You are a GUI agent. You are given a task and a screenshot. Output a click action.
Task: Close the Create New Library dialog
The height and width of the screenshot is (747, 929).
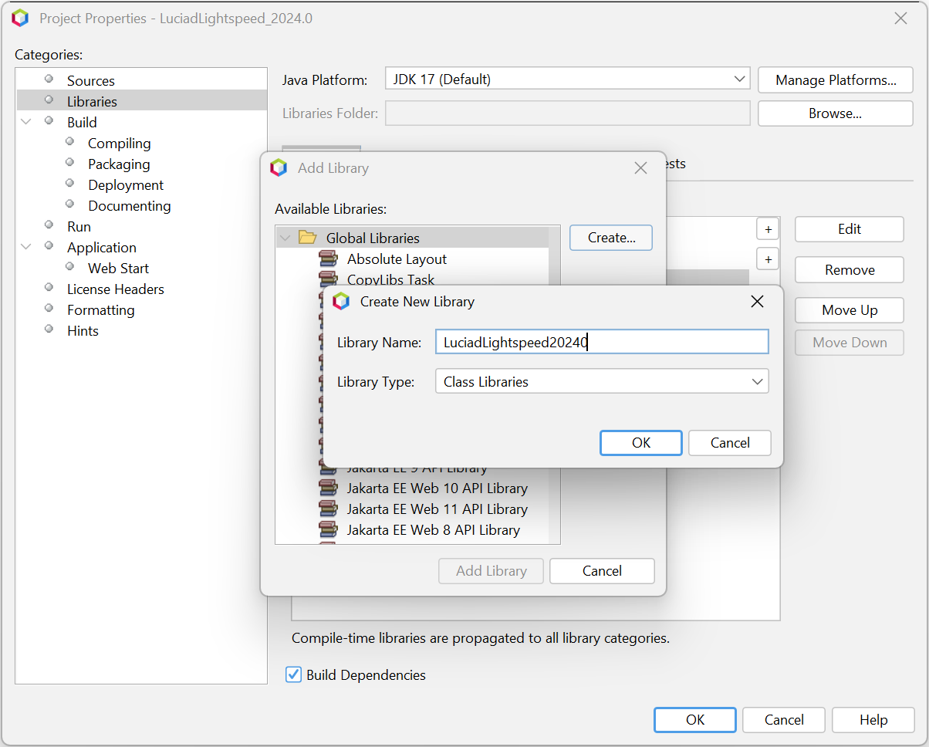click(x=757, y=302)
